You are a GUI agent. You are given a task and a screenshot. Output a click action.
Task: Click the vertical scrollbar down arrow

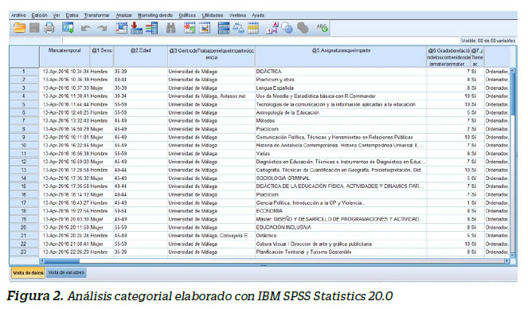(x=513, y=256)
